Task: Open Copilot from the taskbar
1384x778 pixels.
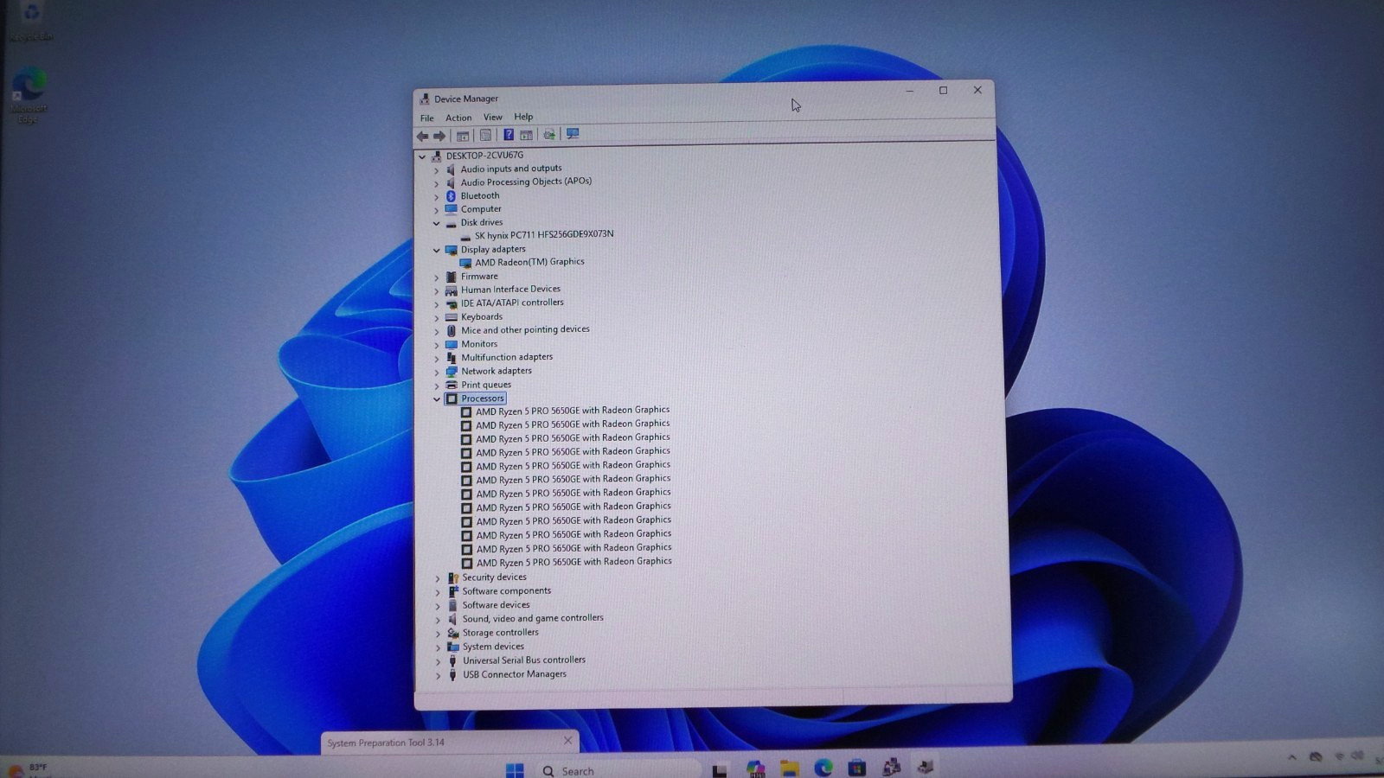Action: tap(755, 768)
